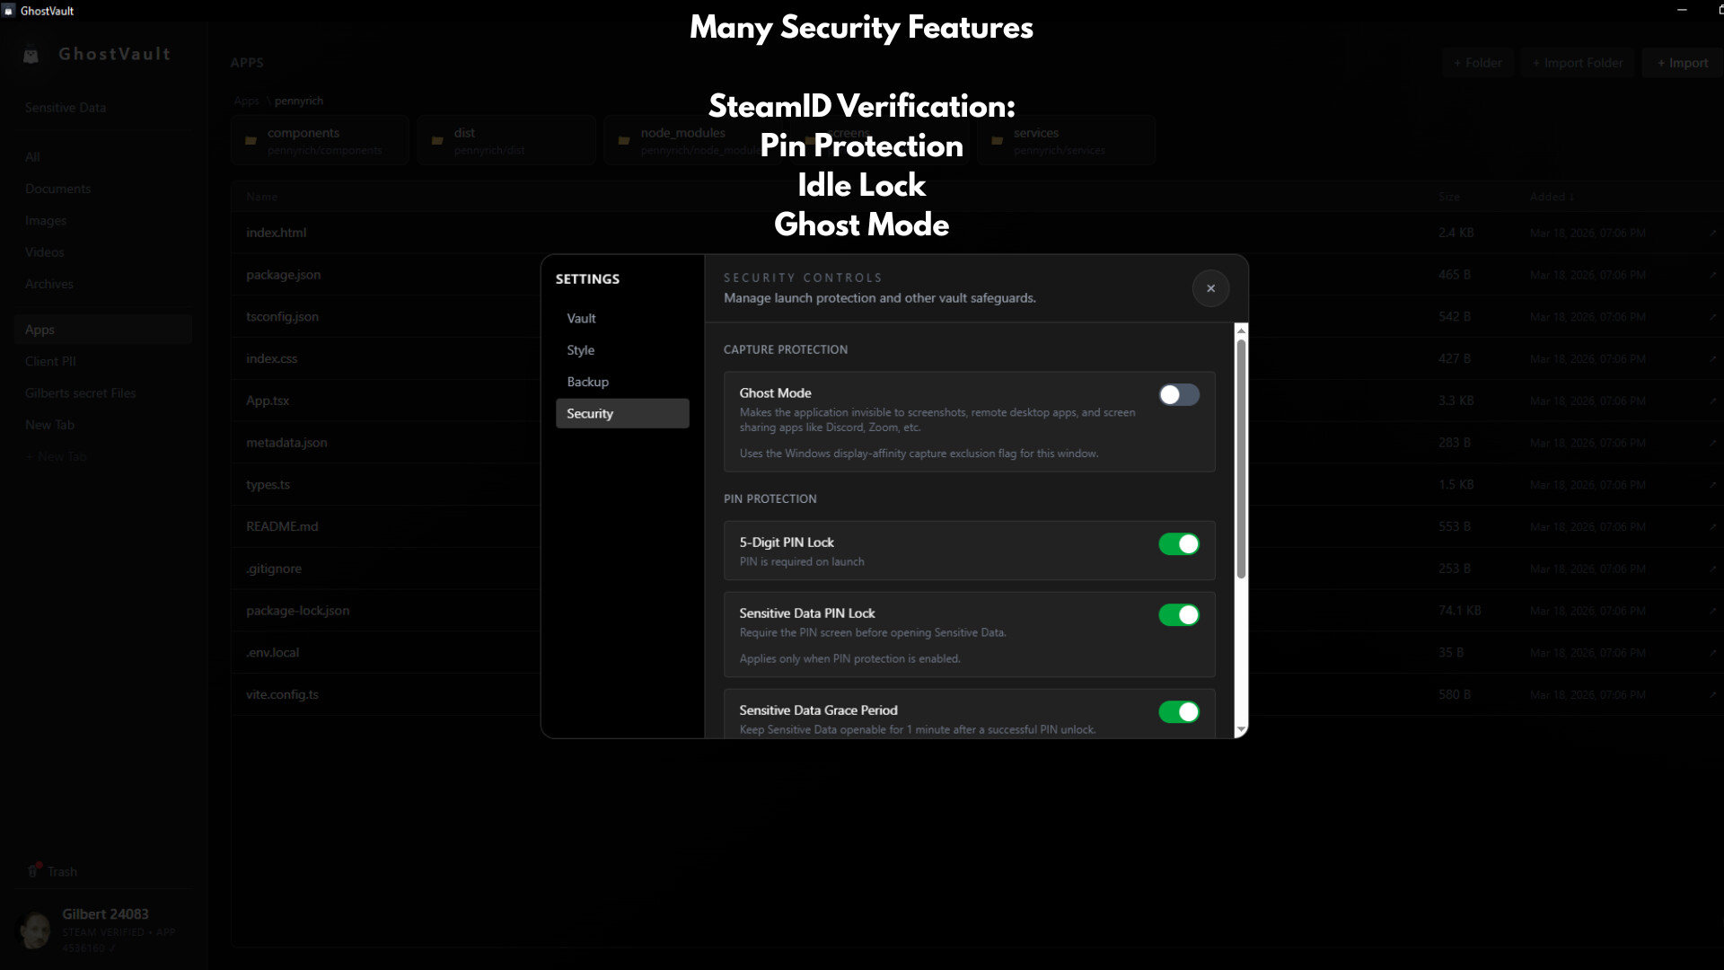The width and height of the screenshot is (1724, 970).
Task: Switch to the Style settings tab
Action: pyautogui.click(x=580, y=350)
